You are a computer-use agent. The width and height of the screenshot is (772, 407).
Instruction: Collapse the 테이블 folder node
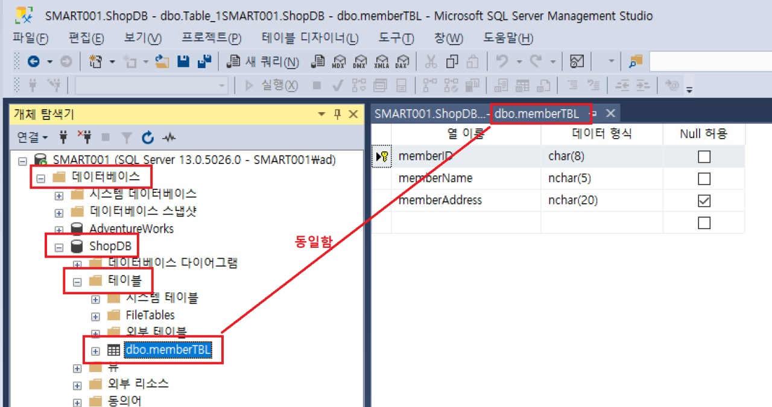pos(77,282)
